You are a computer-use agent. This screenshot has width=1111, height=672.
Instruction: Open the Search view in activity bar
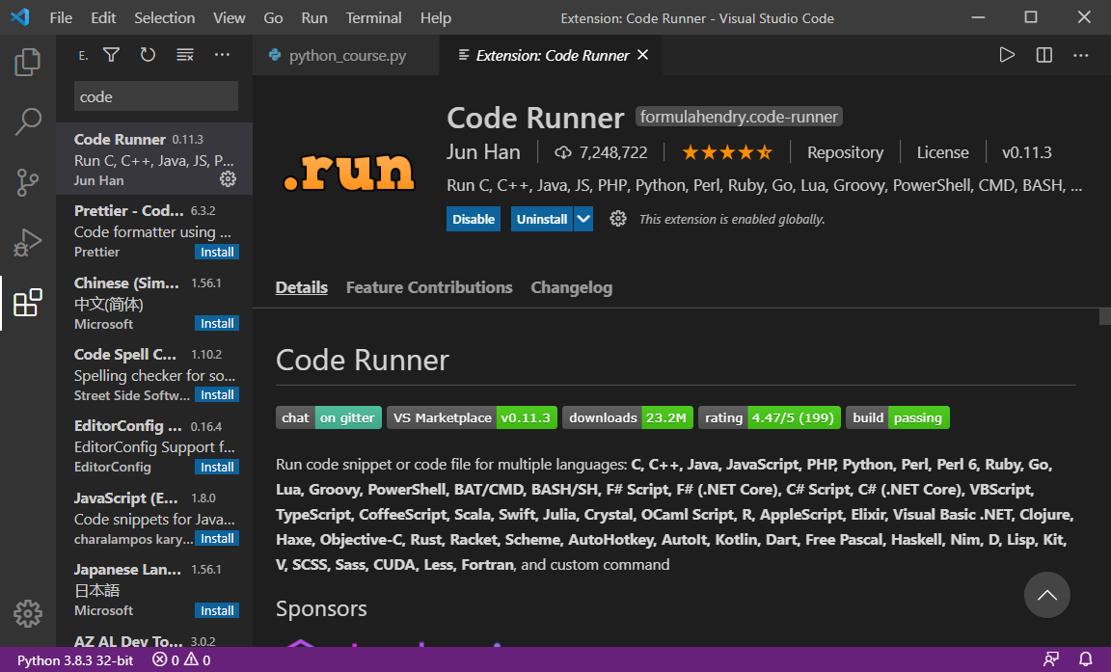point(28,121)
